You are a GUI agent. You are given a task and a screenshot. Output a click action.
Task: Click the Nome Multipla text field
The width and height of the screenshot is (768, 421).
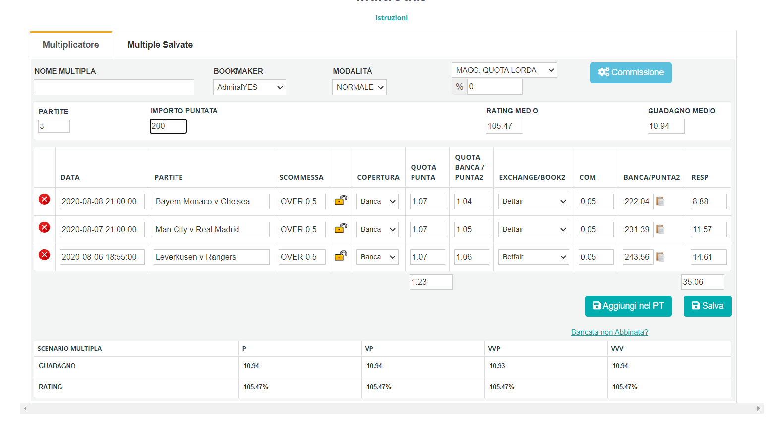pos(114,87)
